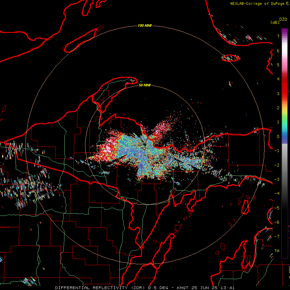This screenshot has width=290, height=290.
Task: Click the 5 value on color scale
Action: [x=278, y=65]
